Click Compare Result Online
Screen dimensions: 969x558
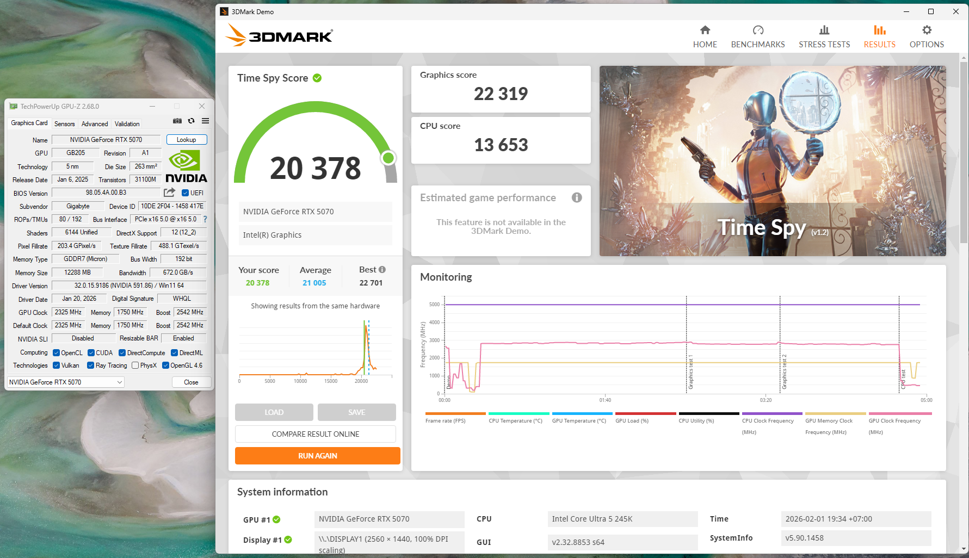tap(315, 434)
